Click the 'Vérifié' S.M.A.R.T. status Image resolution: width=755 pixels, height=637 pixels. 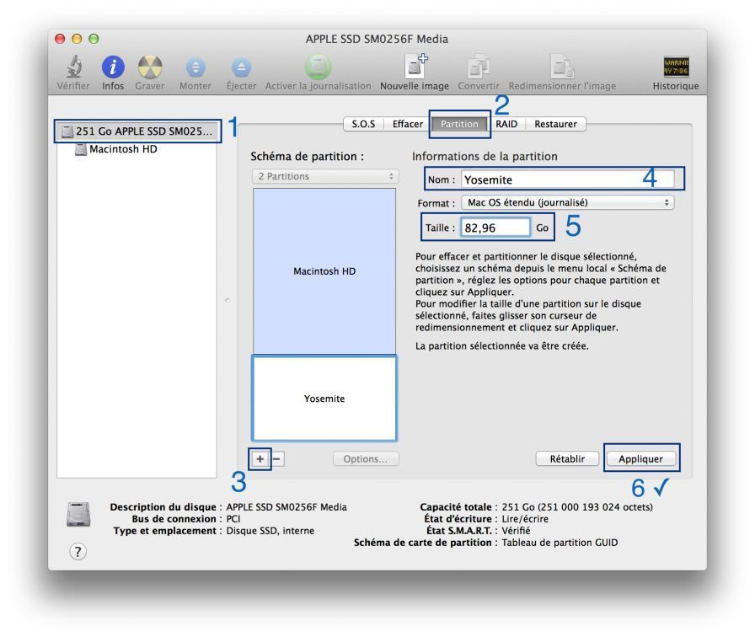click(516, 531)
